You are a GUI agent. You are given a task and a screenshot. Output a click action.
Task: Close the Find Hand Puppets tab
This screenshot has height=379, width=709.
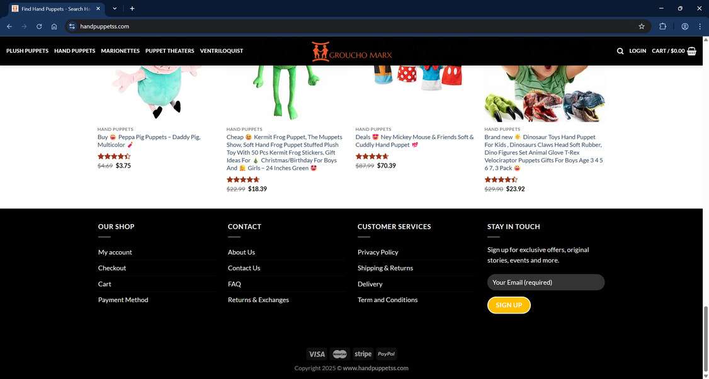(98, 9)
